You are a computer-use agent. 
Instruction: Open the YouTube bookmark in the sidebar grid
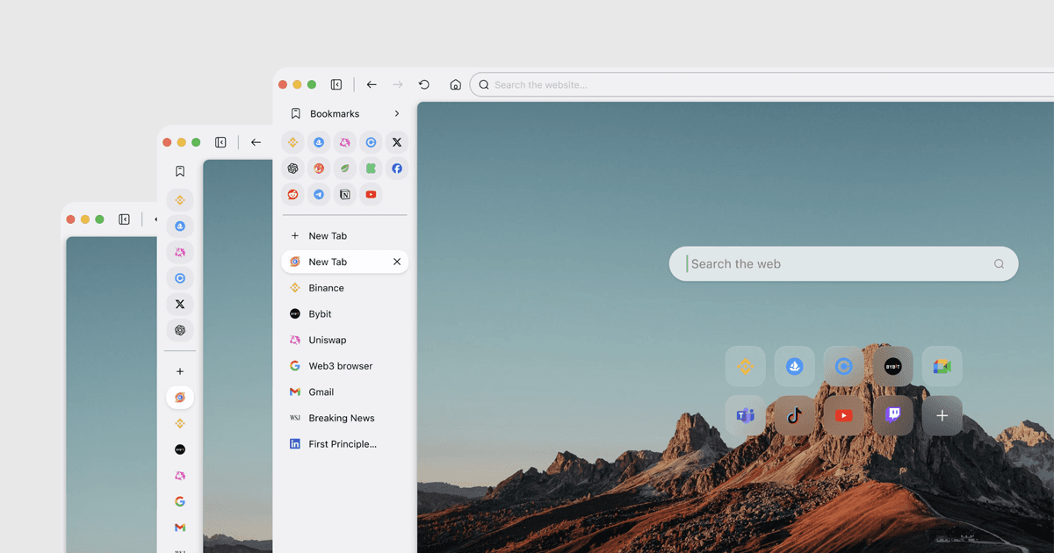click(x=371, y=195)
